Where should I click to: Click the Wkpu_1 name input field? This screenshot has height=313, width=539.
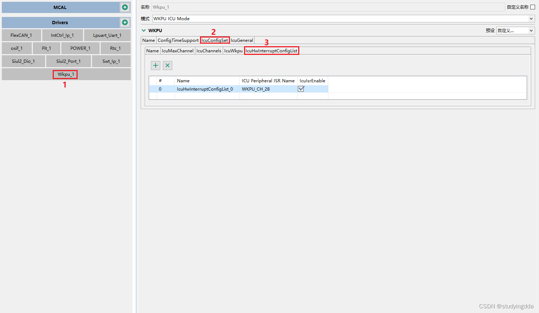pos(328,7)
